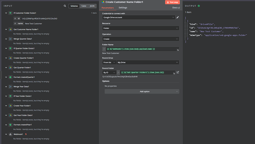Switch input view to Schema
Screen dimensions: 255x144
click(x=74, y=6)
